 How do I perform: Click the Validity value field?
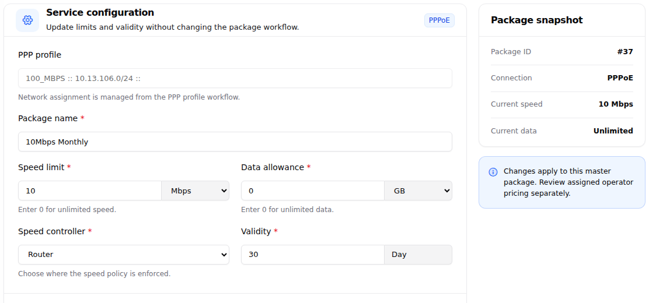[313, 255]
